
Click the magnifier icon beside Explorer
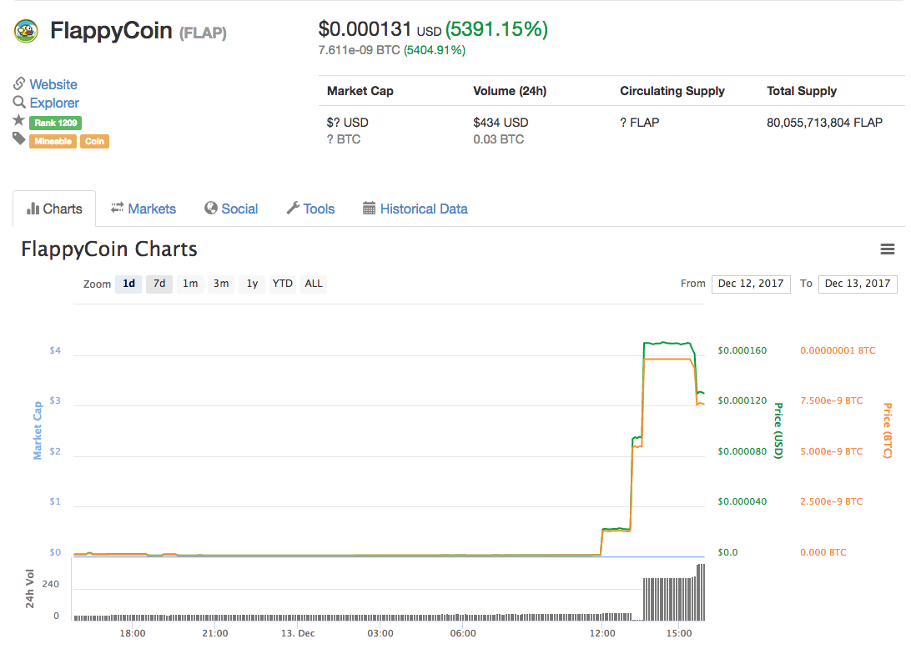click(19, 103)
